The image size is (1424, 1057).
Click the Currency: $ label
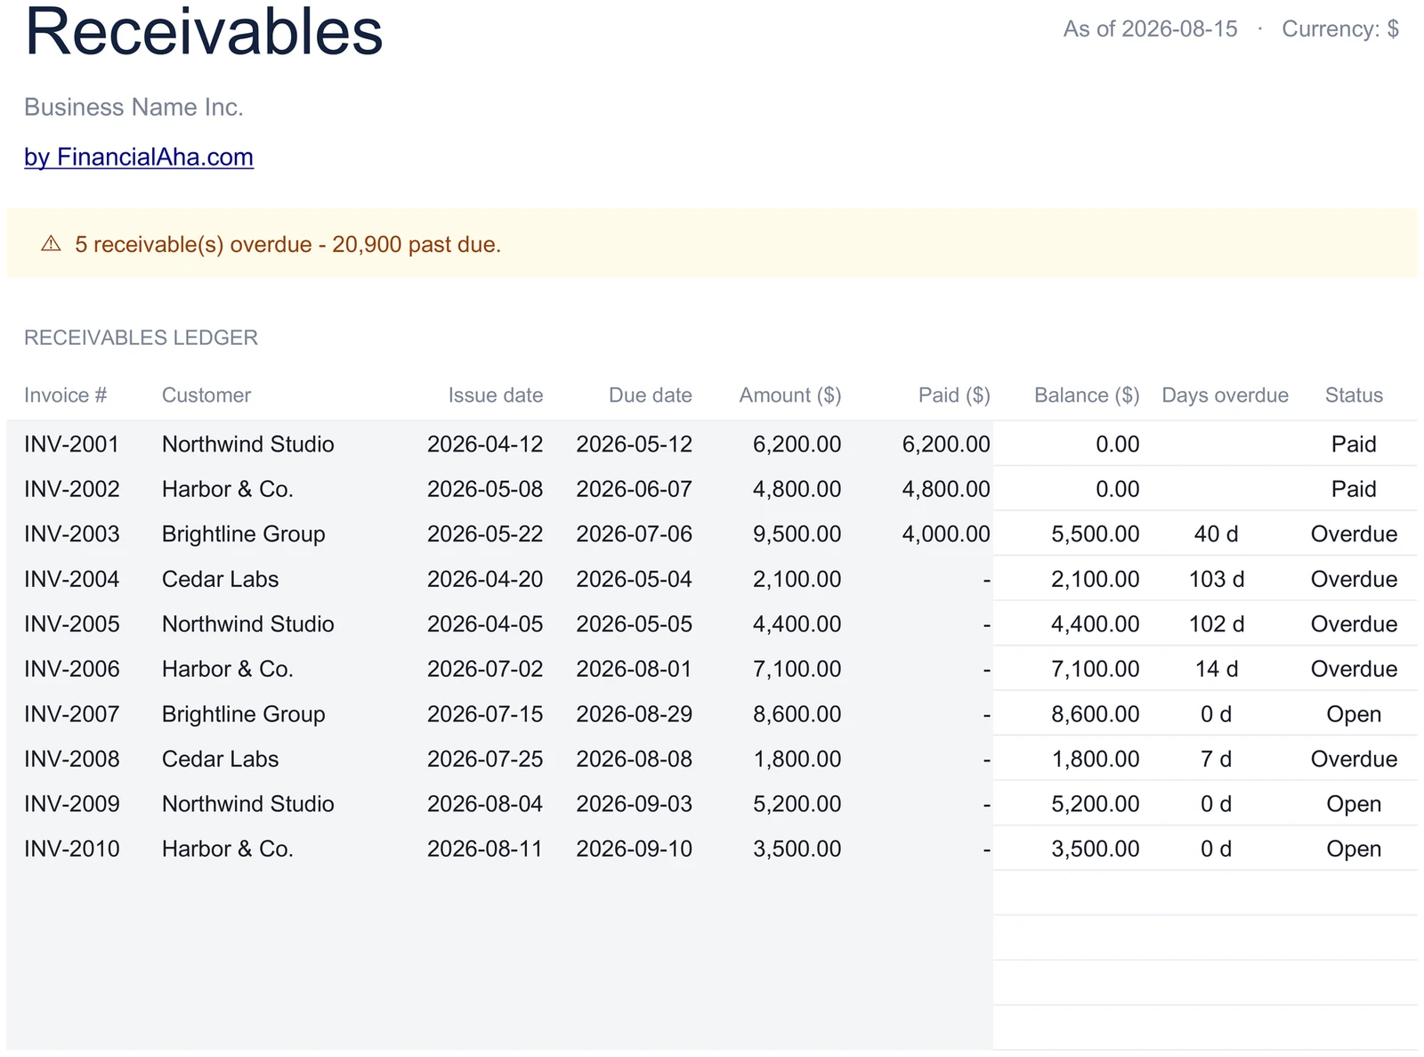coord(1340,28)
